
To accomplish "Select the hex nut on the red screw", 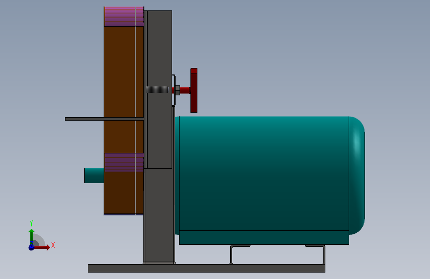I will pos(178,90).
